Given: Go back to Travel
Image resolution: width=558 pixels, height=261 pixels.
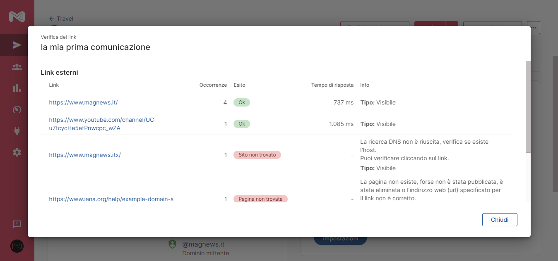Looking at the screenshot, I should coord(61,19).
